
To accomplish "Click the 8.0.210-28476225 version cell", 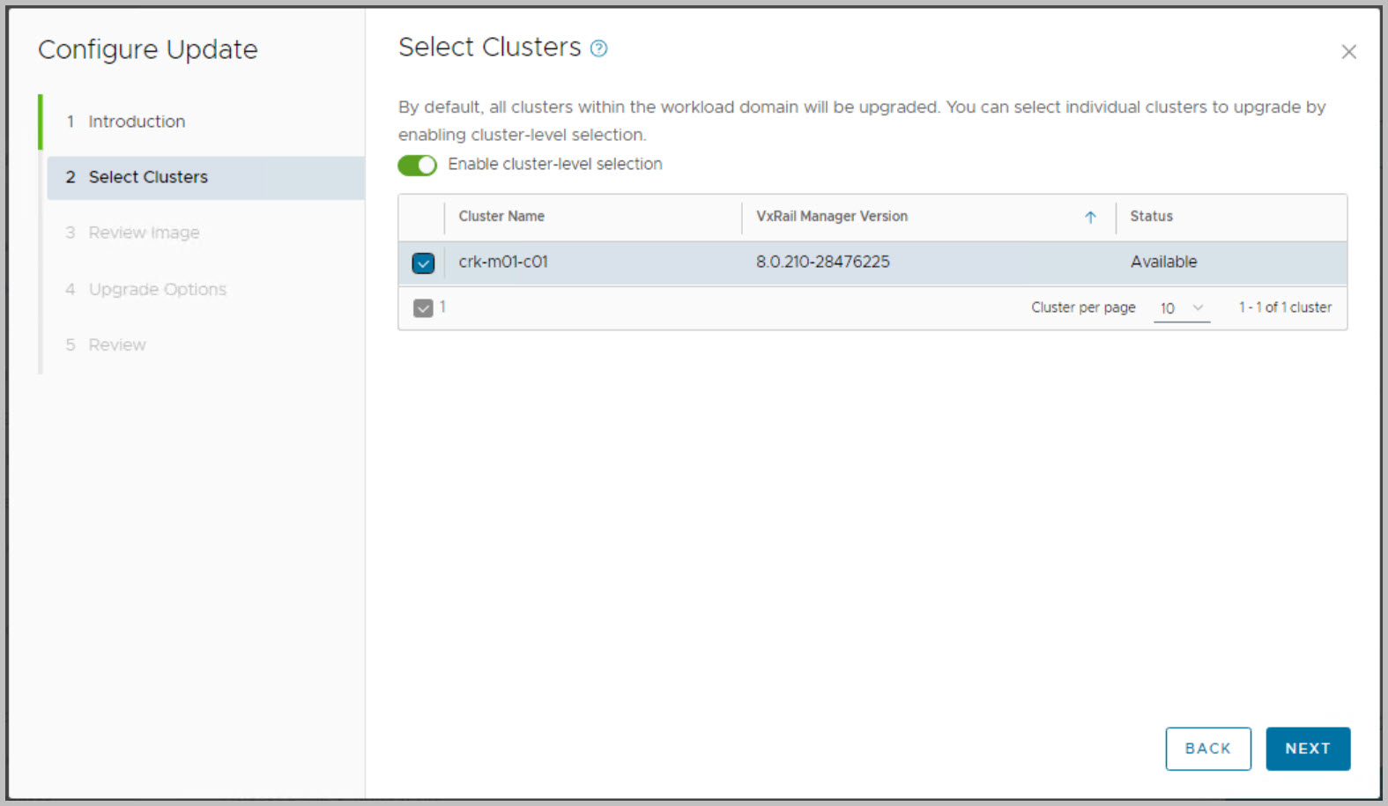I will click(x=822, y=262).
